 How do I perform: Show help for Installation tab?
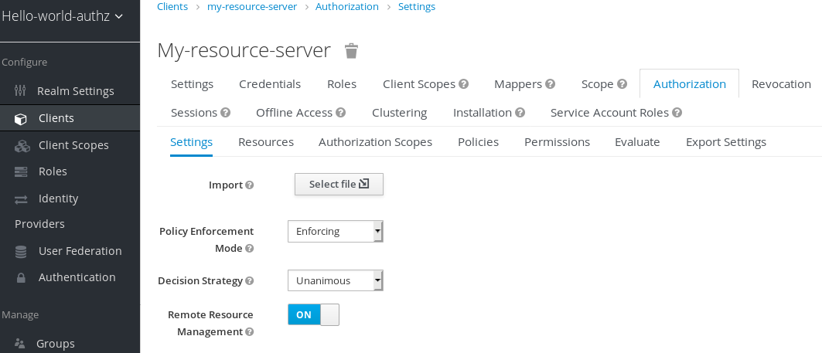[520, 113]
